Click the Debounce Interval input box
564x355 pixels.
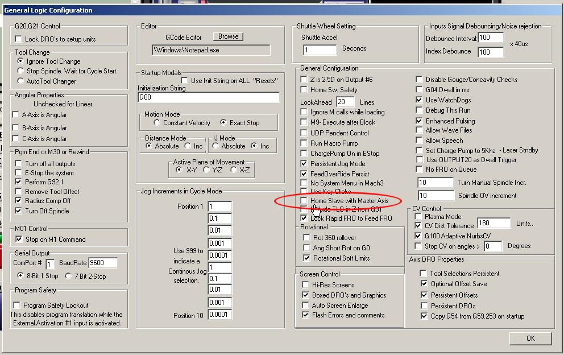point(490,38)
